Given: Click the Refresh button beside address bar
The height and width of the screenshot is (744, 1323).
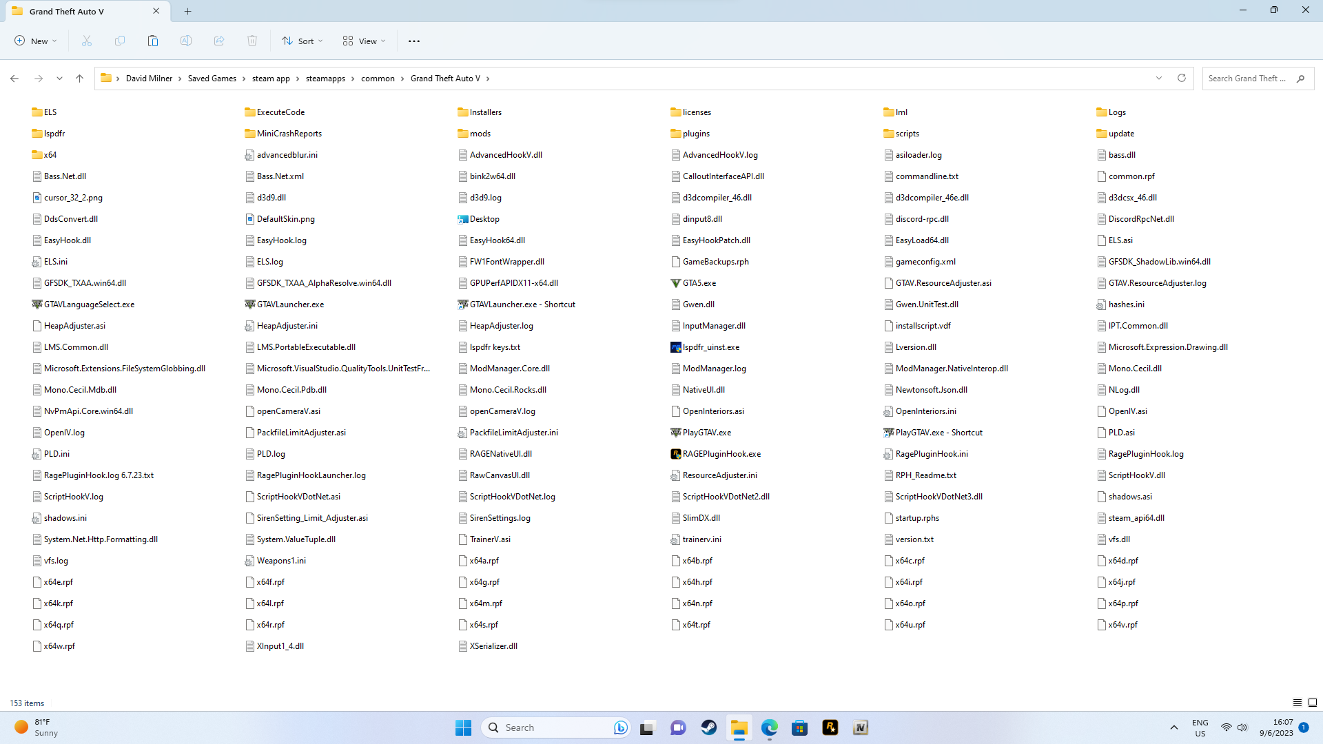Looking at the screenshot, I should pyautogui.click(x=1182, y=79).
